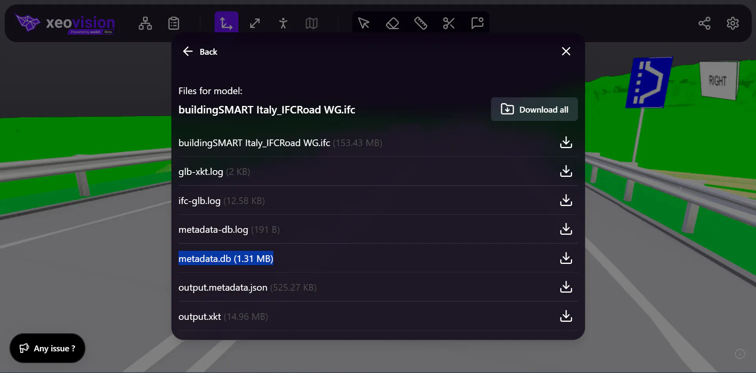Click the RIGHT sign in the 3D view
Viewport: 756px width, 373px height.
point(718,80)
